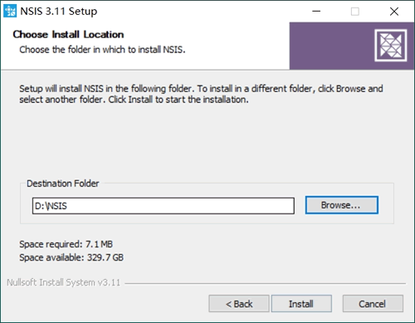Cancel the NSIS setup
415x323 pixels.
[x=373, y=304]
